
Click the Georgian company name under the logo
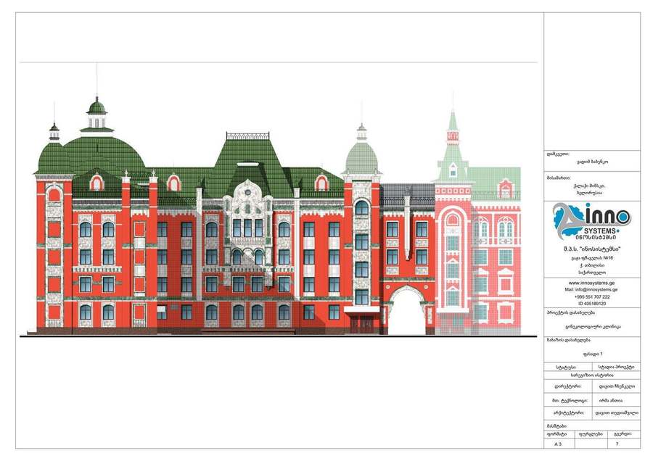592,249
